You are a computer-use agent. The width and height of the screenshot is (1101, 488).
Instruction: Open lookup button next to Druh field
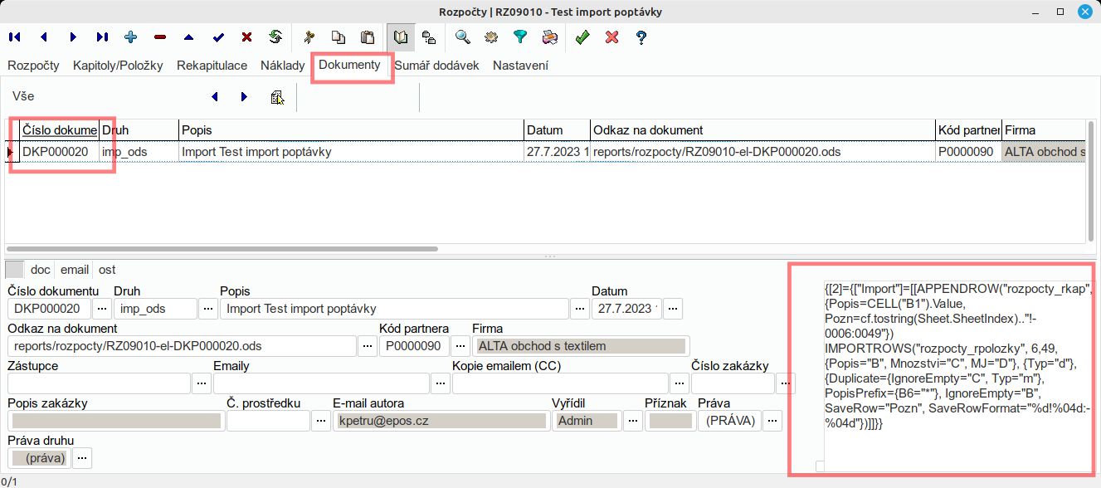coord(208,310)
